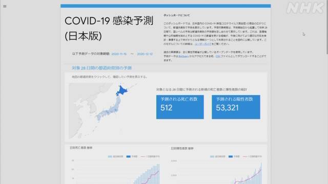328x184 pixels.
Task: Follow the BigQuery link
Action: click(x=183, y=56)
